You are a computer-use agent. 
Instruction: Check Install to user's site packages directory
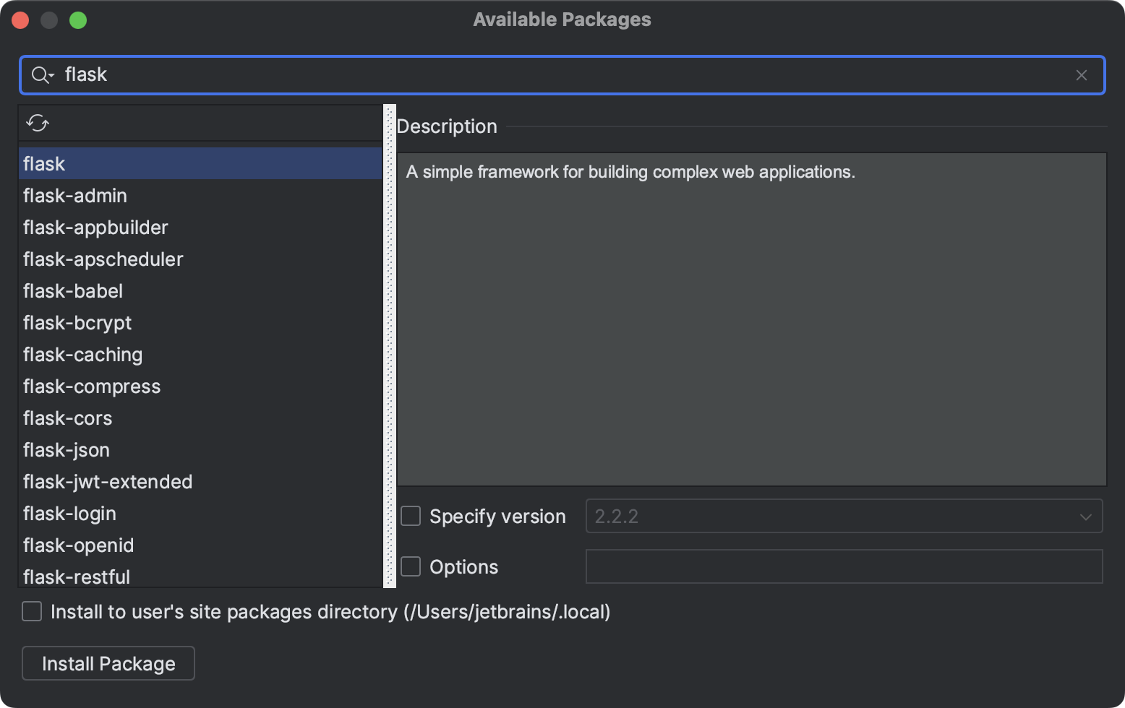32,611
